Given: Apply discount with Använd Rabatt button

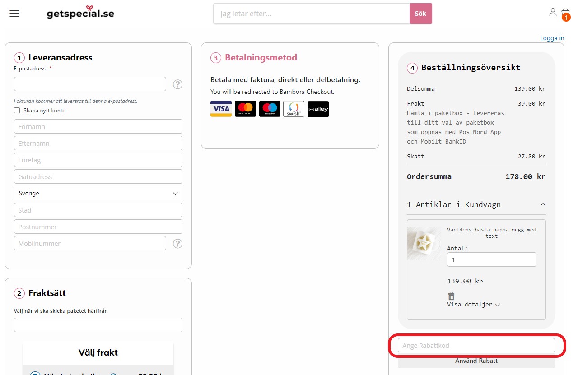Looking at the screenshot, I should (476, 361).
